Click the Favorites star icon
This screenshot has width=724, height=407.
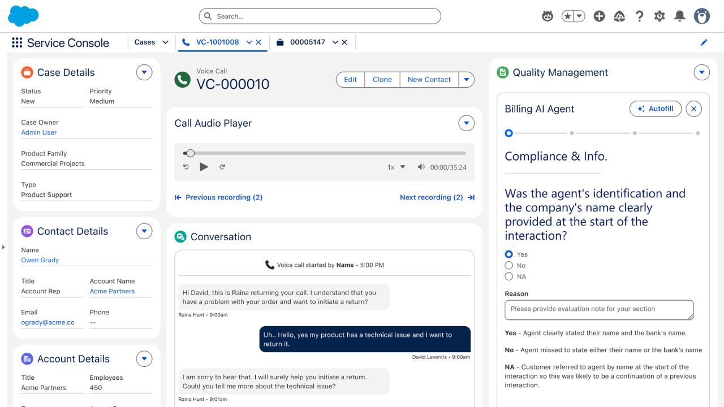click(568, 16)
